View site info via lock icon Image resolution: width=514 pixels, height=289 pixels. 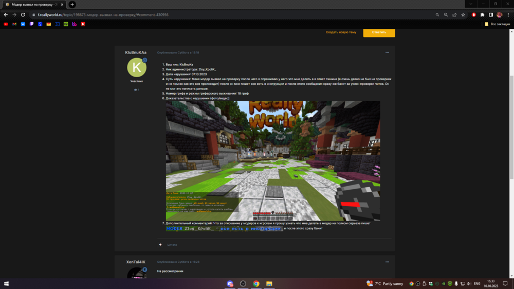(x=33, y=15)
